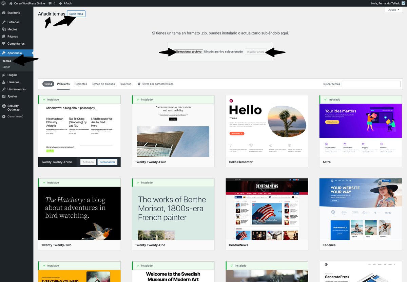Viewport: 407px width, 282px height.
Task: Open the Ayuda dropdown
Action: click(393, 9)
